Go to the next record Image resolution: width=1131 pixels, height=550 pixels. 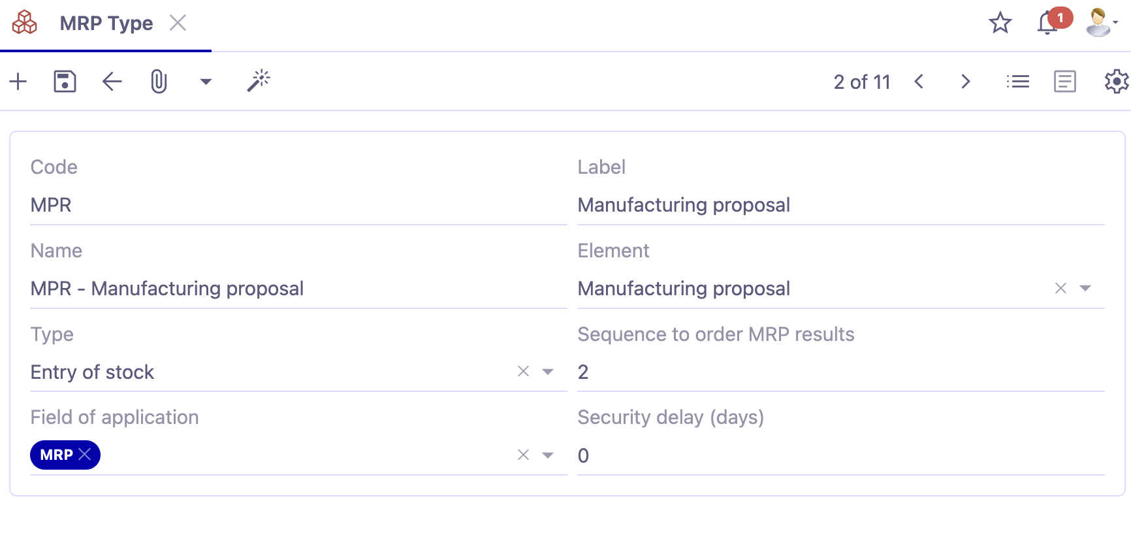965,81
